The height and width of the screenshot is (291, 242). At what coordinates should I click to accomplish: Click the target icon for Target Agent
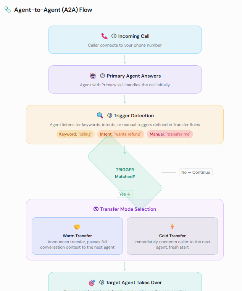pyautogui.click(x=92, y=283)
